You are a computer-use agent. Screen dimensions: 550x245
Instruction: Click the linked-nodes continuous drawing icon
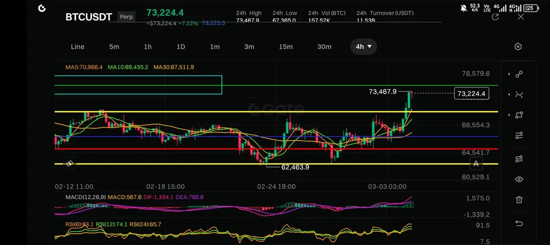(x=519, y=159)
